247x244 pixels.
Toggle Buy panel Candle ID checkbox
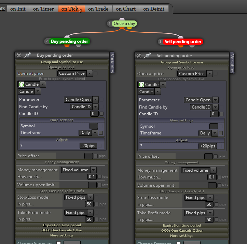[x=101, y=113]
